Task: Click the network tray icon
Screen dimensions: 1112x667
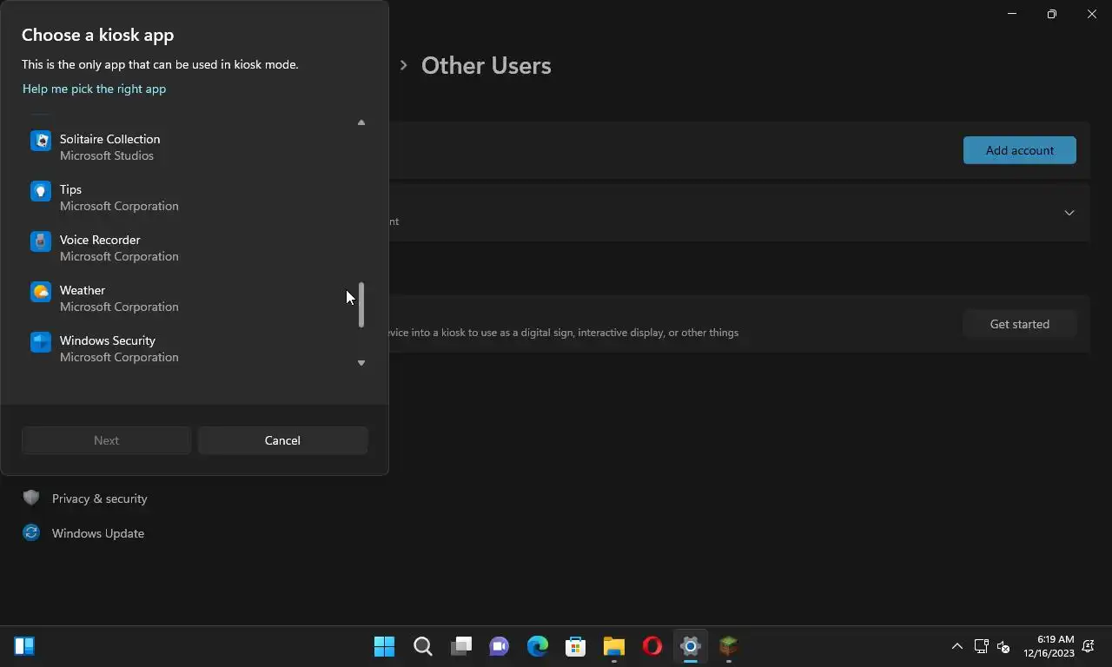Action: (981, 646)
